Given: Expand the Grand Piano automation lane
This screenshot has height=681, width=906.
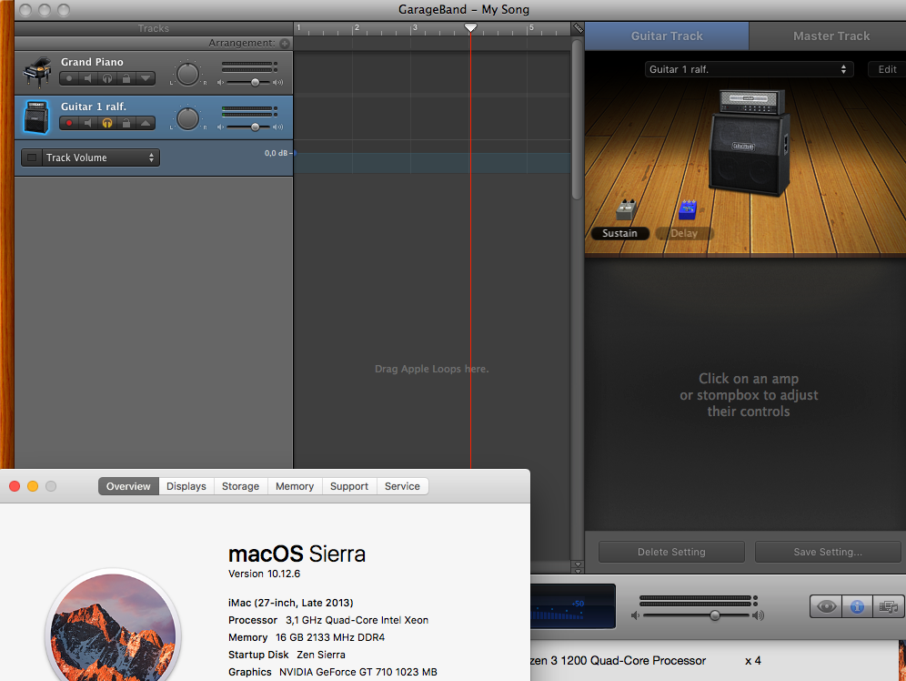Looking at the screenshot, I should pyautogui.click(x=146, y=79).
